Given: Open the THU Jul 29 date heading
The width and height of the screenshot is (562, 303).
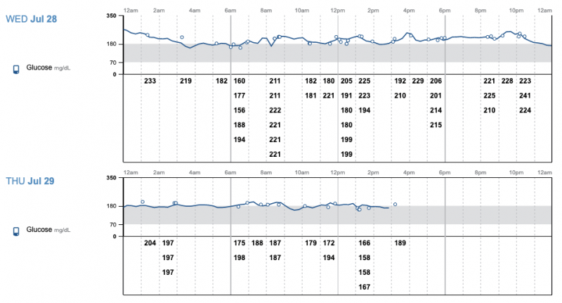Looking at the screenshot, I should click(x=31, y=181).
